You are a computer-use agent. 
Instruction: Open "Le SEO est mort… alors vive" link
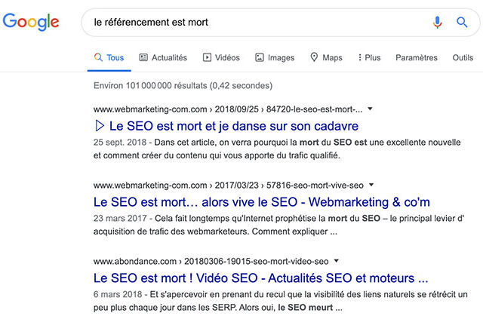tap(262, 202)
